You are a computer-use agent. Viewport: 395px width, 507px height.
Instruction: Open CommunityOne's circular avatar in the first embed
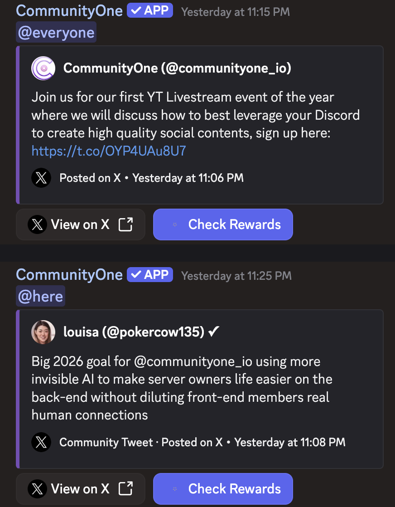43,68
